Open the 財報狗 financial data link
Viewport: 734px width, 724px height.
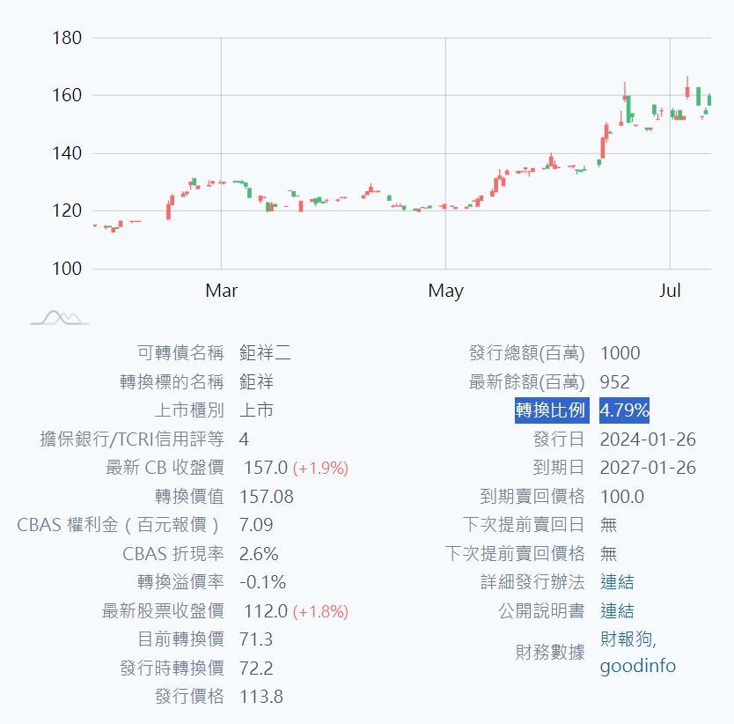tap(628, 639)
